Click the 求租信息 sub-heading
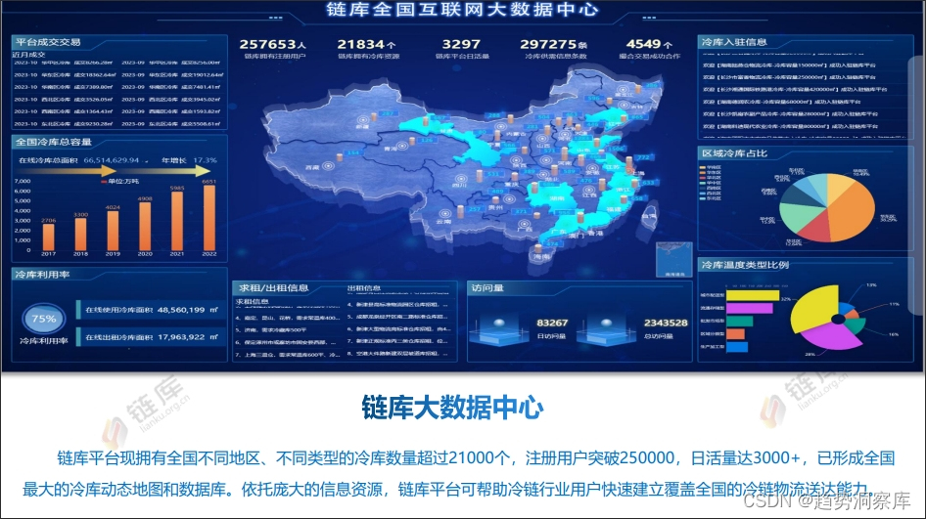926x519 pixels. tap(253, 301)
